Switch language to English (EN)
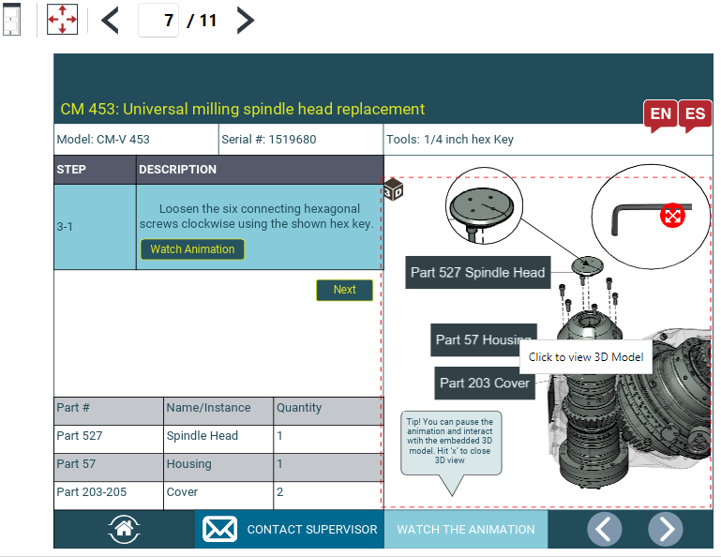Screen dimensions: 721x557 coord(660,114)
